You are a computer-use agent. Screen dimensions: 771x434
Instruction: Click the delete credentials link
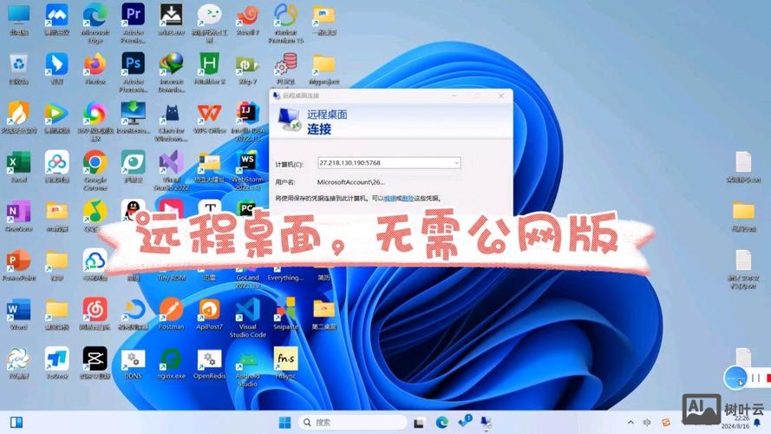point(408,198)
